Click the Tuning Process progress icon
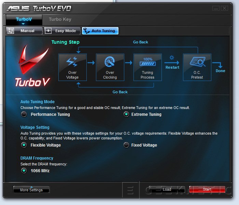The width and height of the screenshot is (239, 205). click(x=147, y=62)
